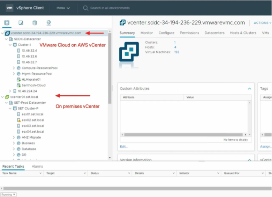Viewport: 272px width, 197px height.
Task: Click large vCenter summary thumbnail
Action: click(x=129, y=52)
